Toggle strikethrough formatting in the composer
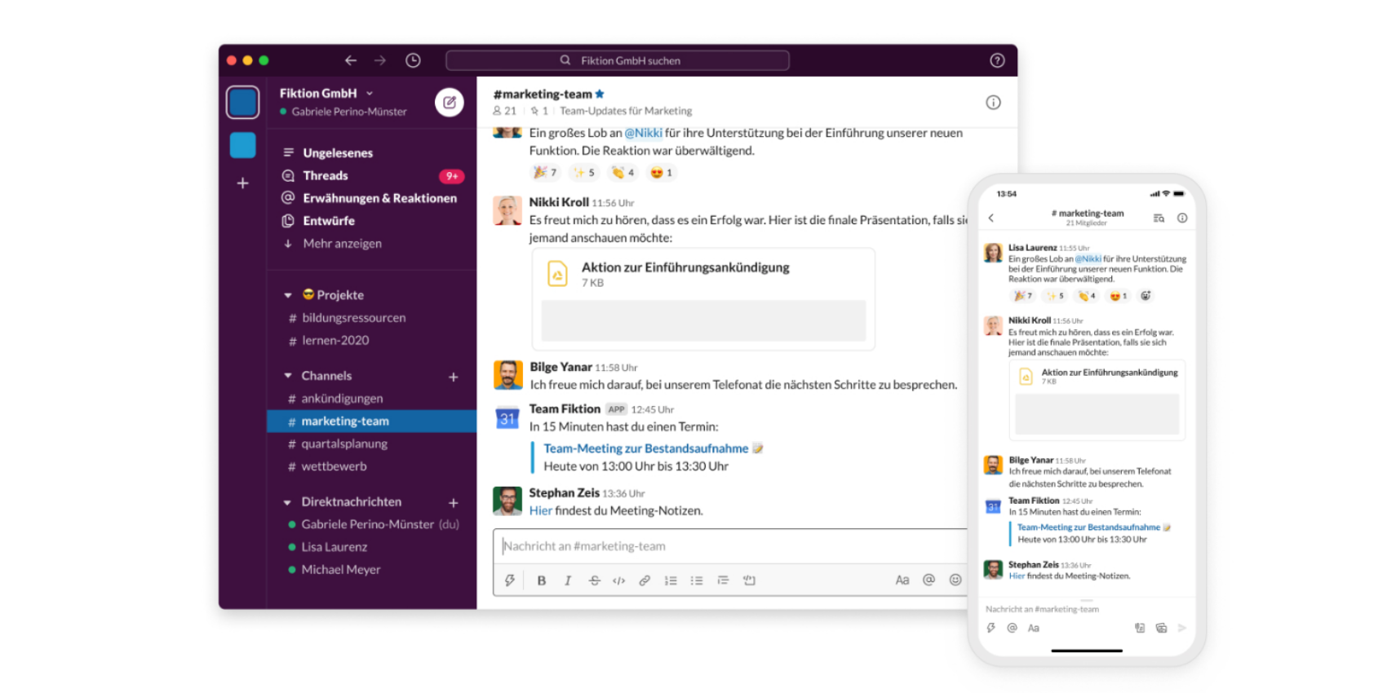The image size is (1387, 693). point(594,580)
